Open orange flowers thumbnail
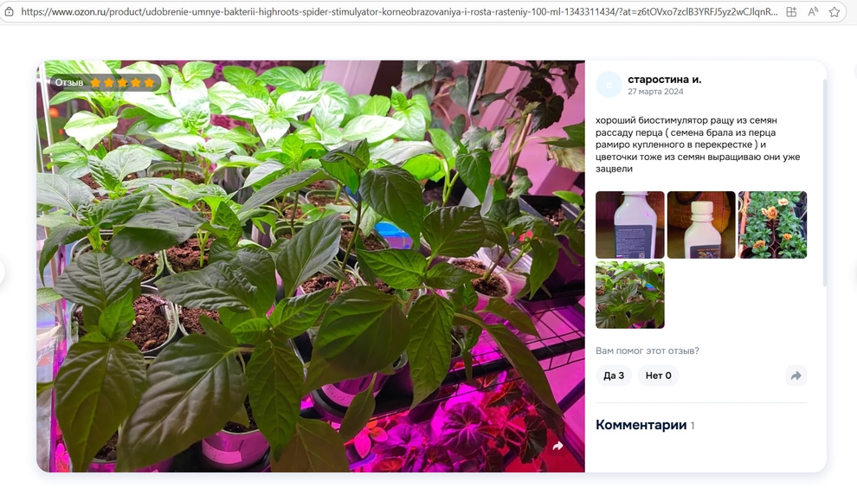This screenshot has height=501, width=857. pyautogui.click(x=772, y=225)
